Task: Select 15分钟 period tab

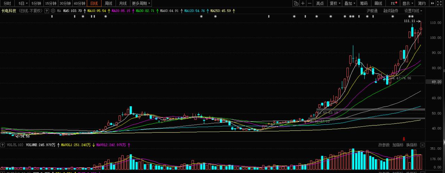Action: pyautogui.click(x=51, y=3)
